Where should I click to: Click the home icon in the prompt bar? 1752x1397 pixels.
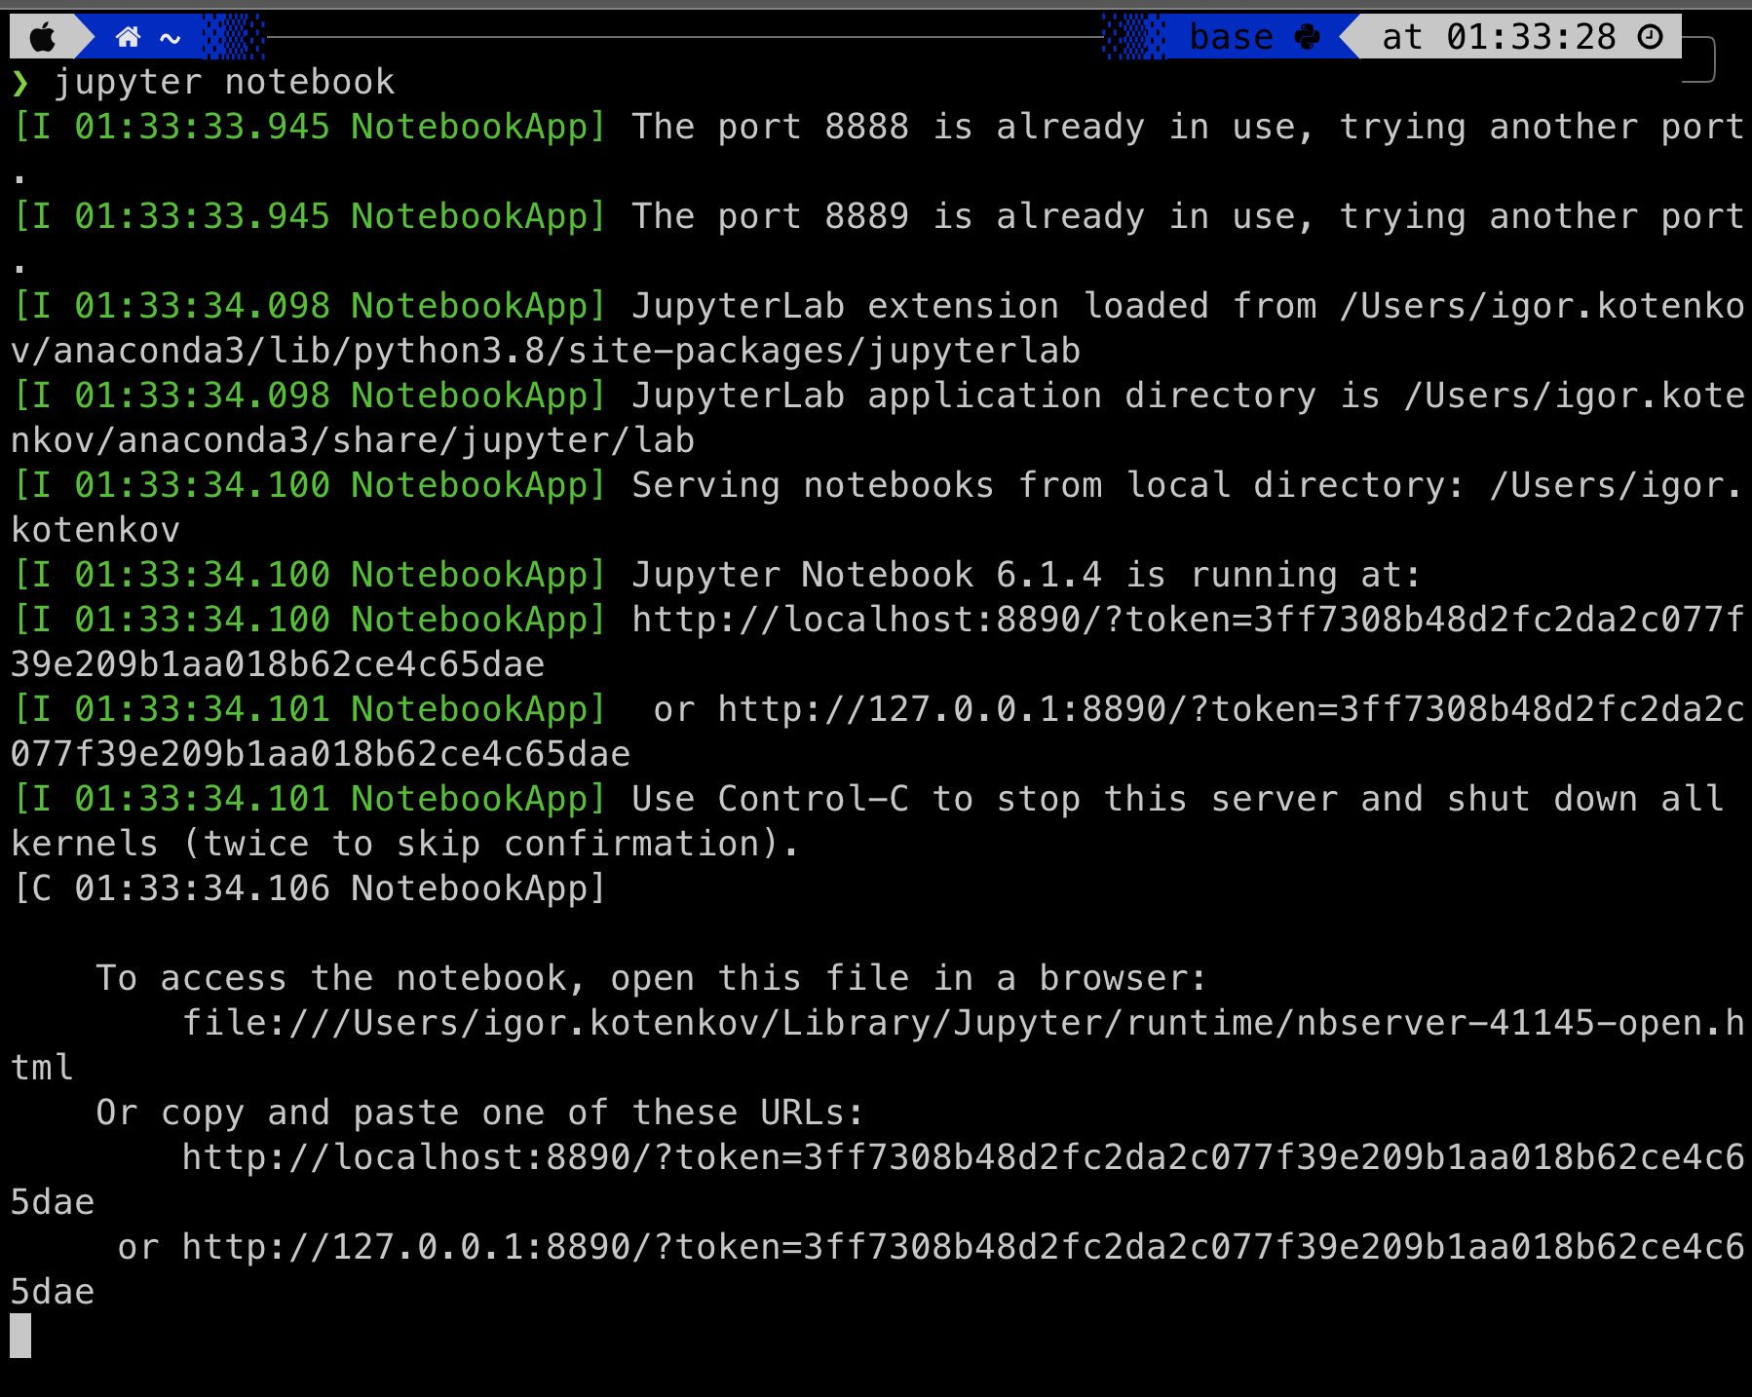coord(129,38)
